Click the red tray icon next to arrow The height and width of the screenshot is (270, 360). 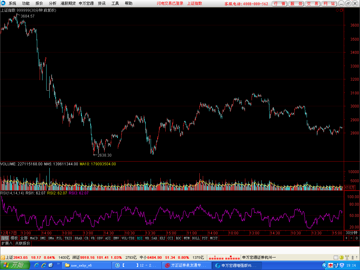(331, 265)
